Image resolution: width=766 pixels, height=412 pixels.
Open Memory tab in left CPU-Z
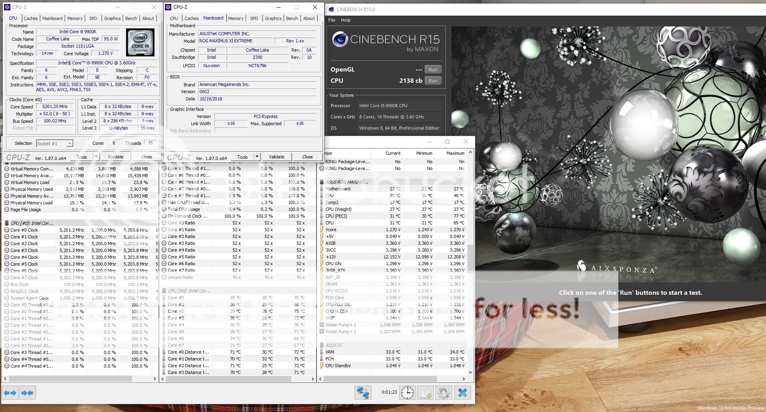click(x=75, y=18)
